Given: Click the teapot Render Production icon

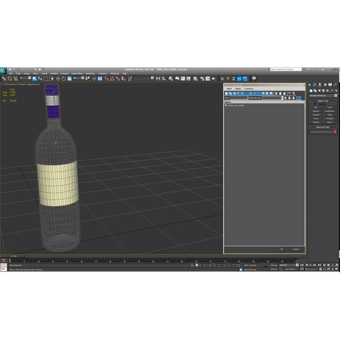Looking at the screenshot, I should pyautogui.click(x=213, y=78).
